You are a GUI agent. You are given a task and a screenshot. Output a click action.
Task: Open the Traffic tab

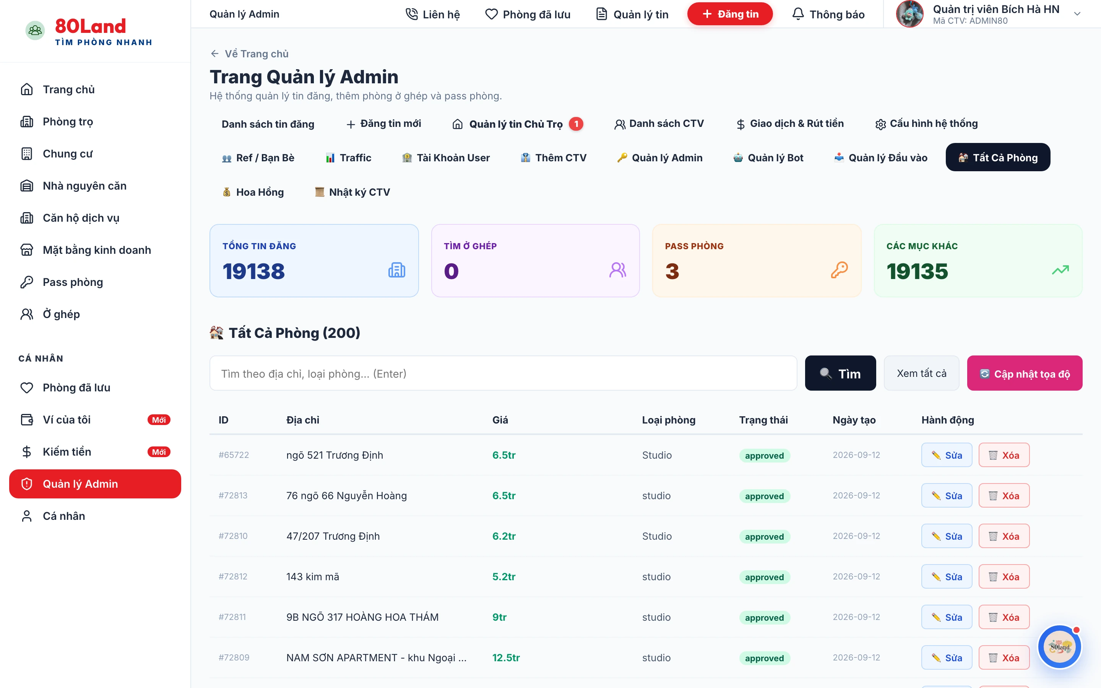click(349, 157)
